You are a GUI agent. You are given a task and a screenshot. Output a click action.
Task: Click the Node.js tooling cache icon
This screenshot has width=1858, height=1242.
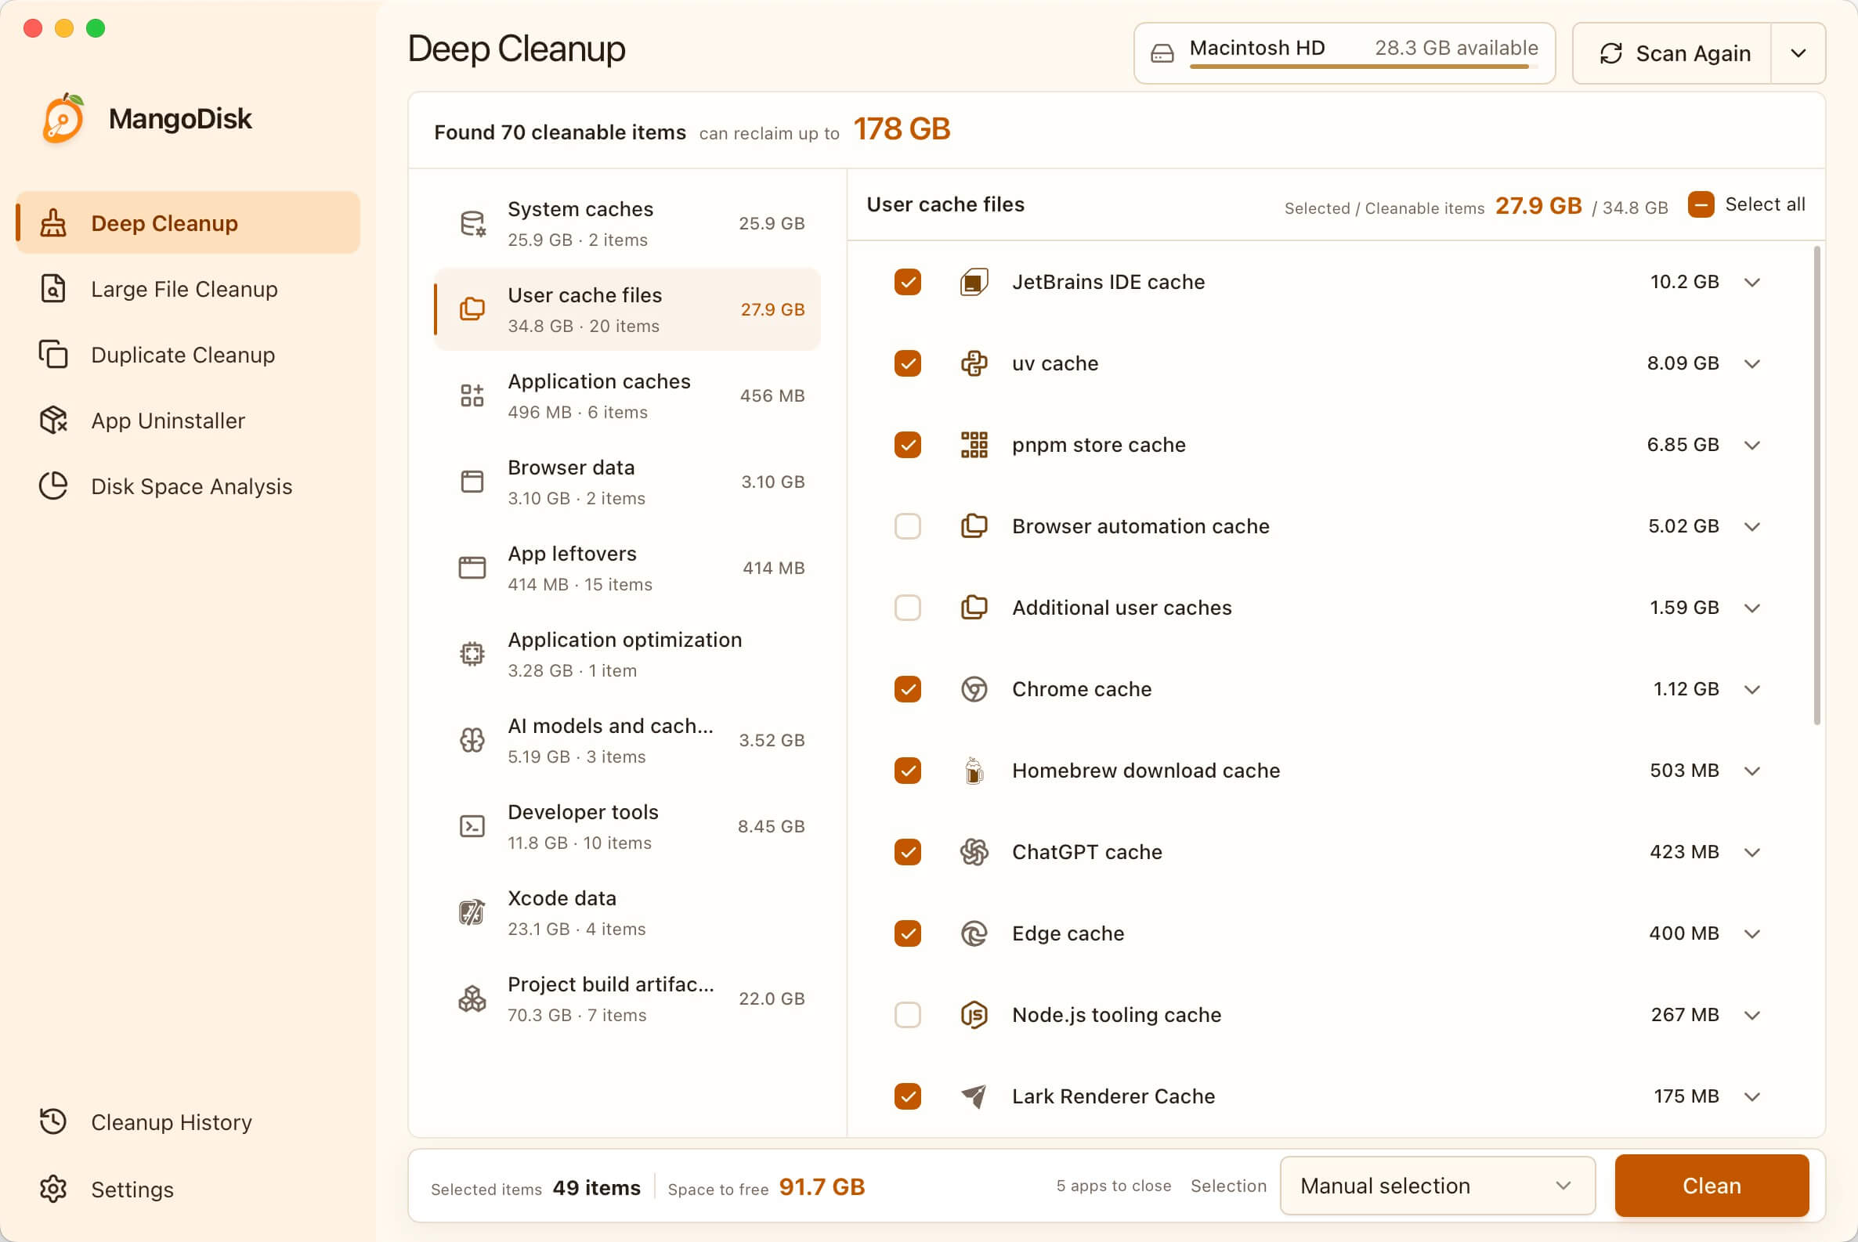974,1016
